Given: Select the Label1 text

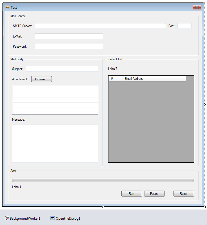Looking at the screenshot, I should tap(17, 187).
